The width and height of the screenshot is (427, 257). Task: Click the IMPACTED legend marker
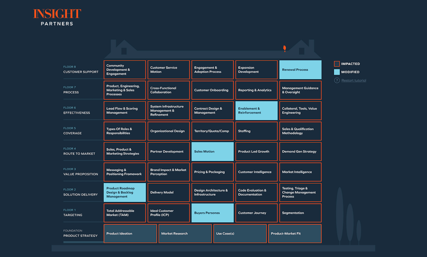337,64
